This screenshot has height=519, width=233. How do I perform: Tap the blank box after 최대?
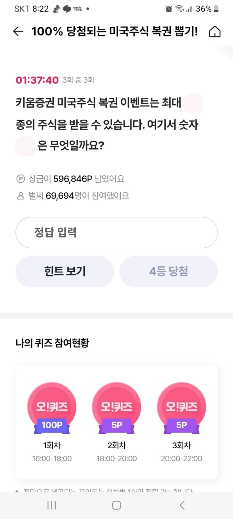(193, 103)
